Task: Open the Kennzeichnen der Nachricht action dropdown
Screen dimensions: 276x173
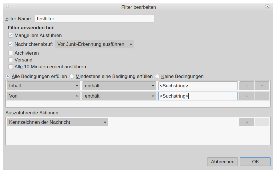Action: coord(57,122)
